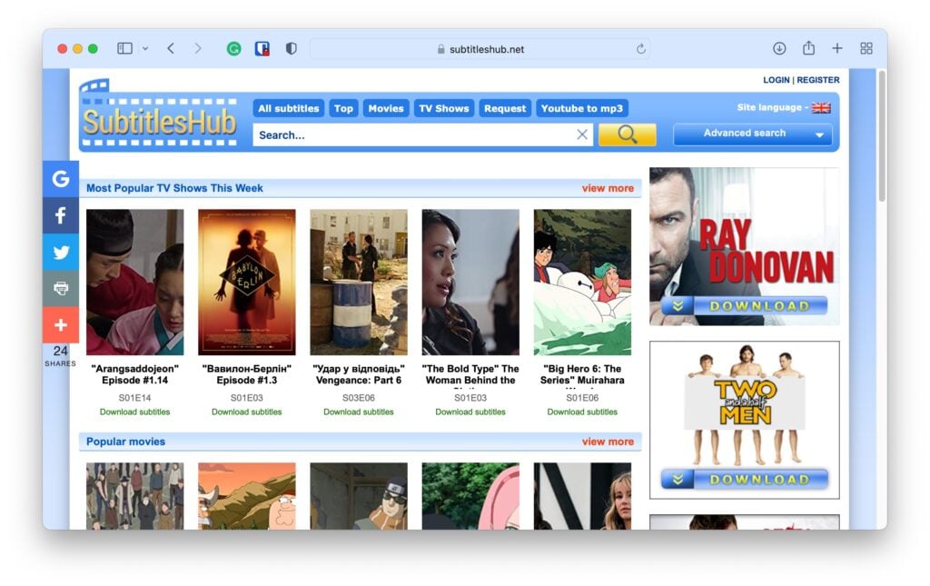Show tab overview grid icon
Viewport: 930px width, 586px height.
tap(866, 49)
